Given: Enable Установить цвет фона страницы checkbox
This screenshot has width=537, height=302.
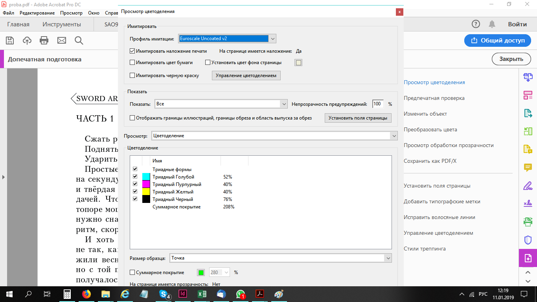Looking at the screenshot, I should point(208,63).
